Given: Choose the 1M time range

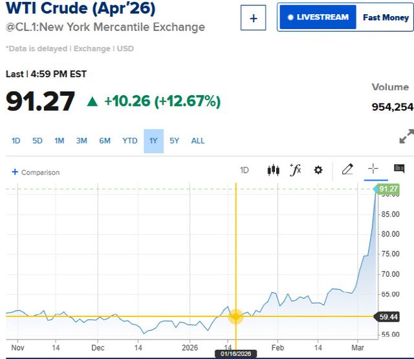Looking at the screenshot, I should (x=60, y=140).
